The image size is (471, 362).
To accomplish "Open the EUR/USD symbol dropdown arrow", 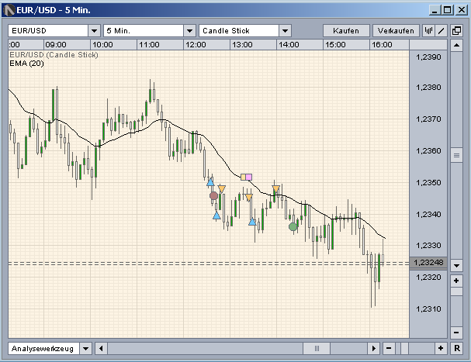I will [x=94, y=30].
